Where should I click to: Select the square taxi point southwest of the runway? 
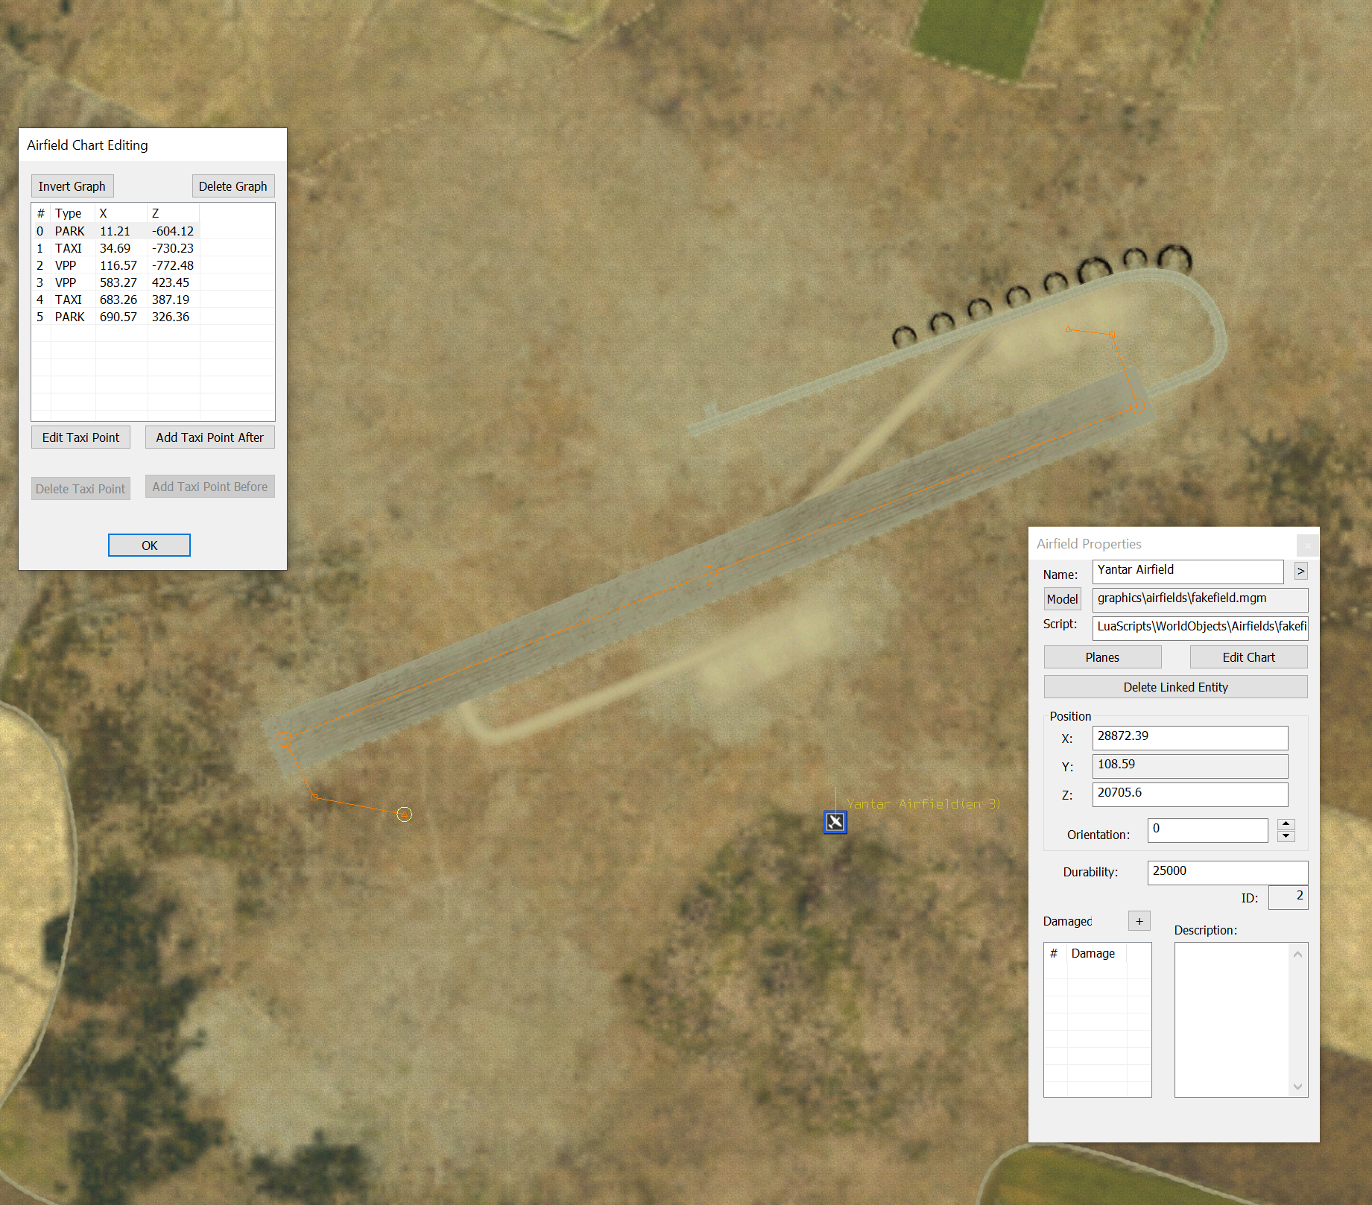314,797
